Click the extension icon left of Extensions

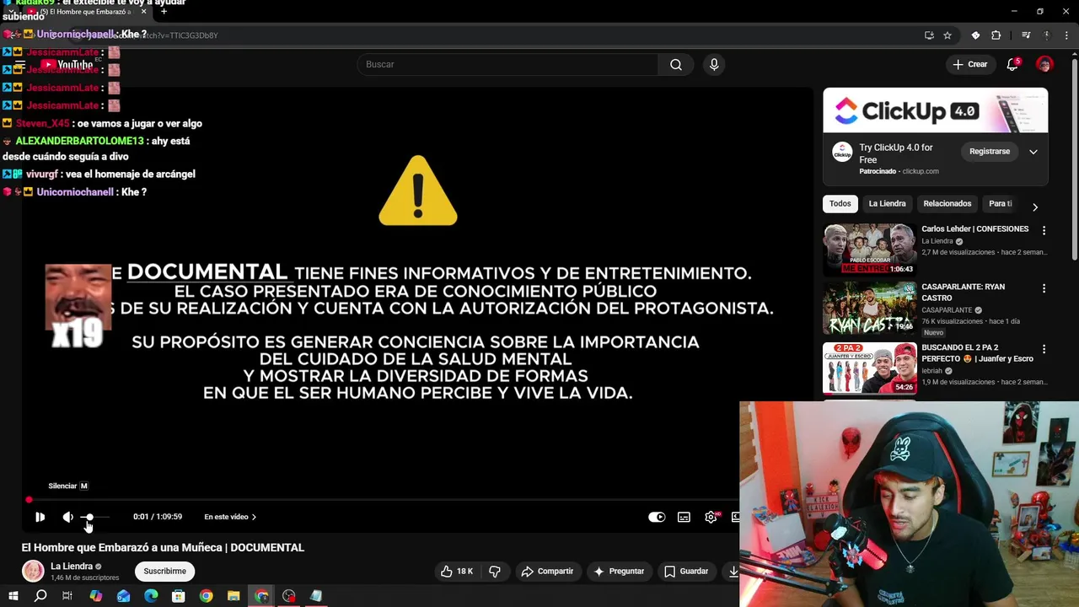point(975,35)
